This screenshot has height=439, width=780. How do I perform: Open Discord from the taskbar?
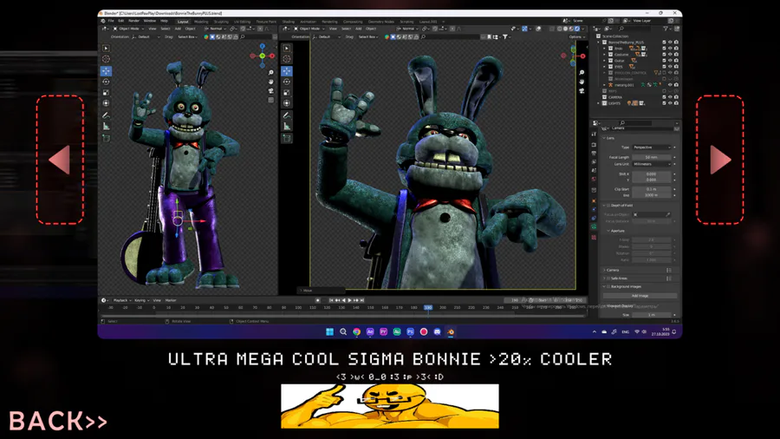437,332
